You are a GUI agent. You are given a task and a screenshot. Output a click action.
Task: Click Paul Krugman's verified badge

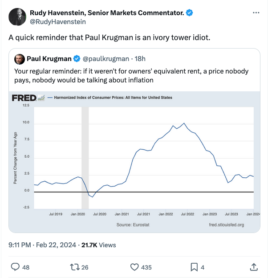77,59
